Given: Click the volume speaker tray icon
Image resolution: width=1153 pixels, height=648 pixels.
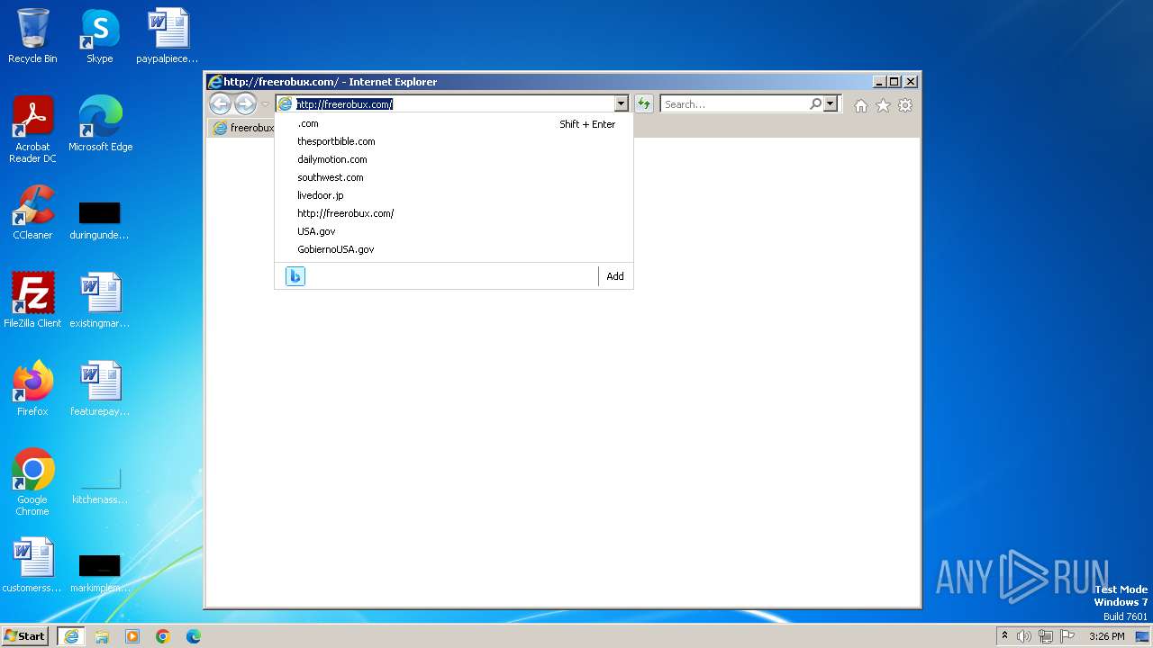Looking at the screenshot, I should click(x=1024, y=636).
